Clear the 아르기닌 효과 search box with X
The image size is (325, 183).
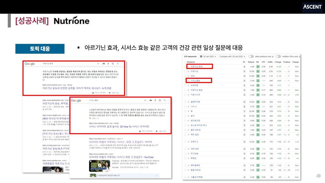pyautogui.click(x=98, y=64)
